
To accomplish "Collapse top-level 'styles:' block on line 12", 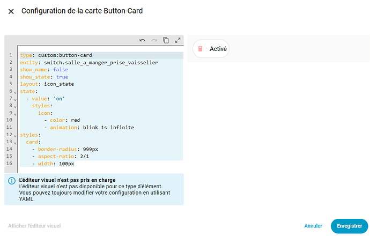I will [x=15, y=135].
